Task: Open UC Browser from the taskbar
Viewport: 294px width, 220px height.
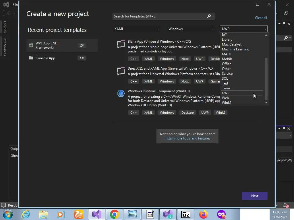Action: coord(79,214)
